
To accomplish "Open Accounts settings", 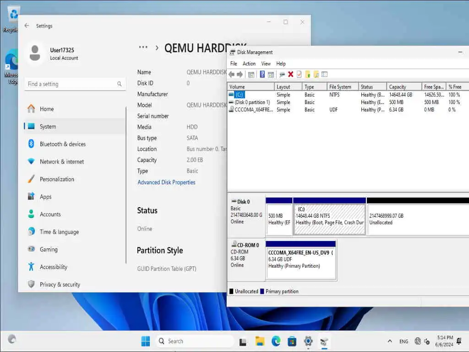I will coord(75,214).
